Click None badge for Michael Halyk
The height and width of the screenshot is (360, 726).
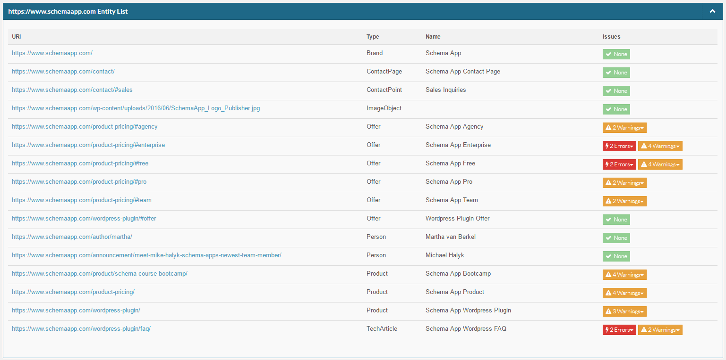coord(616,256)
